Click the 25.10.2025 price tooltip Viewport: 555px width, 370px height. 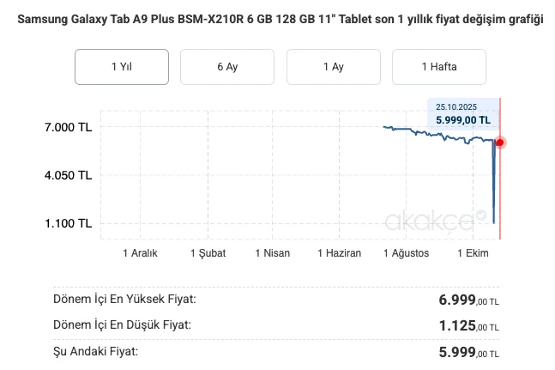pos(462,114)
